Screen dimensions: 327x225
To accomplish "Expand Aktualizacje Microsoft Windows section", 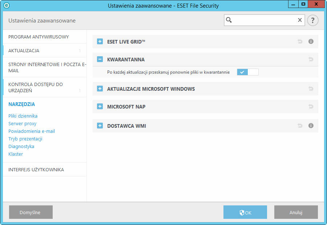I will [x=100, y=89].
